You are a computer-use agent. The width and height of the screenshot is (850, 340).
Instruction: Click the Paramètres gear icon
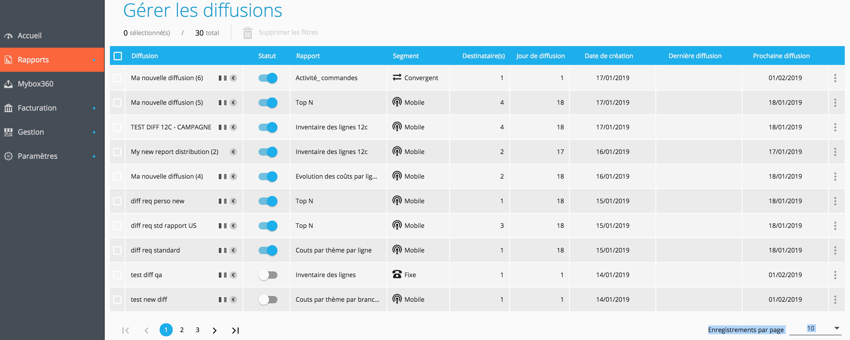pos(9,156)
